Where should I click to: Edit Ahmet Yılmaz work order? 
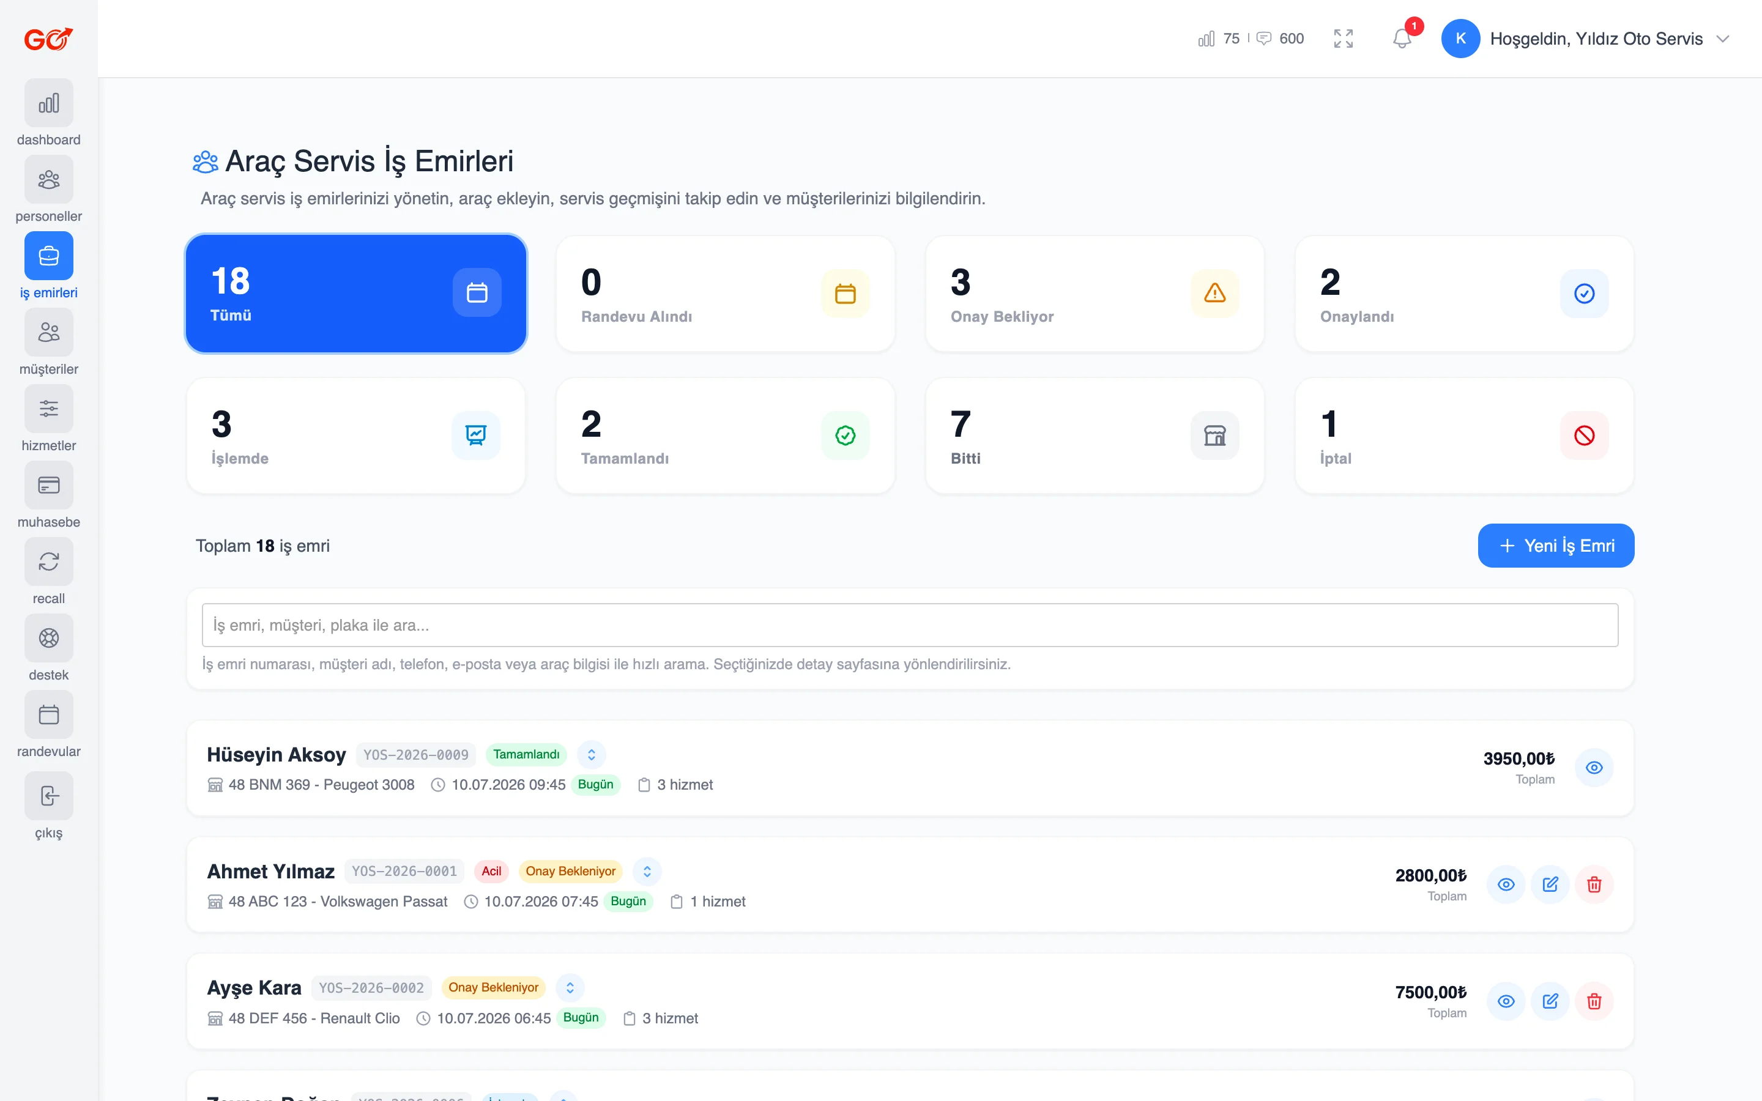point(1550,884)
